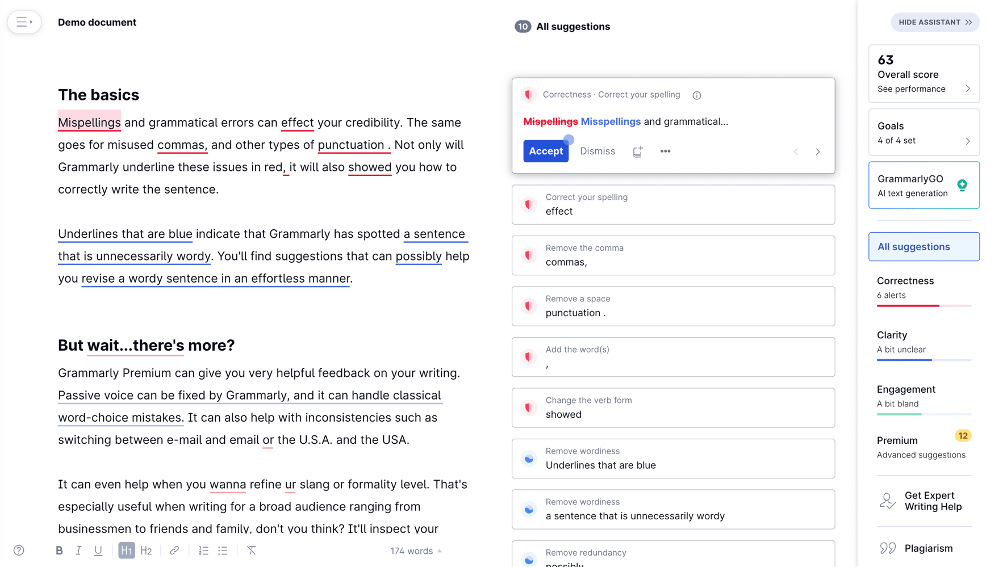Create a numbered list
This screenshot has height=567, width=1003.
pos(203,550)
